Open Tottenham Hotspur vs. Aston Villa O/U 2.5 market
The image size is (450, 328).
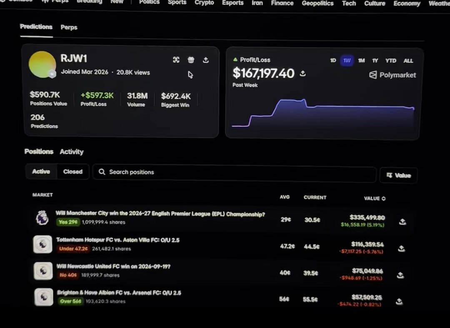tap(117, 240)
